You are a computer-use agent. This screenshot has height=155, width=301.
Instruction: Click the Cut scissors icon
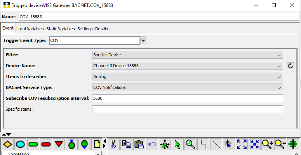pyautogui.click(x=113, y=144)
